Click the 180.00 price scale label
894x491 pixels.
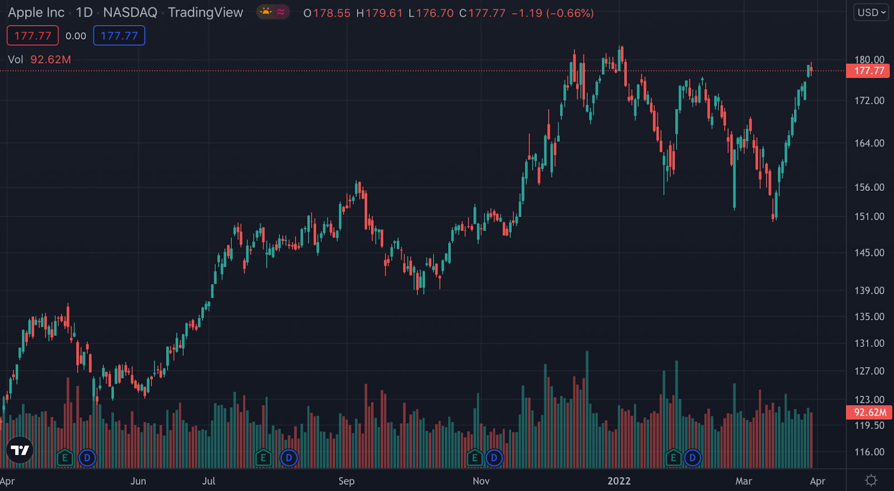869,59
